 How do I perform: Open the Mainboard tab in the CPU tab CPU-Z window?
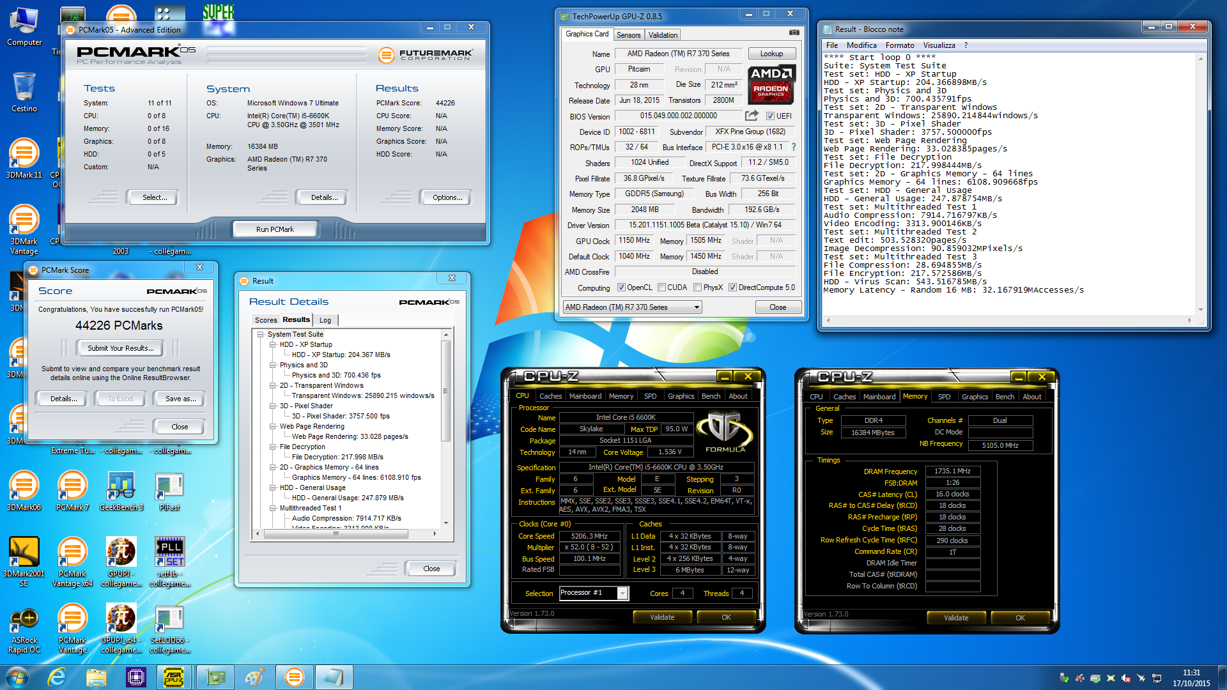pyautogui.click(x=585, y=396)
